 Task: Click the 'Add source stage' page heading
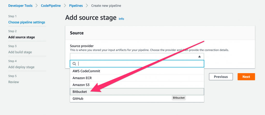(91, 18)
